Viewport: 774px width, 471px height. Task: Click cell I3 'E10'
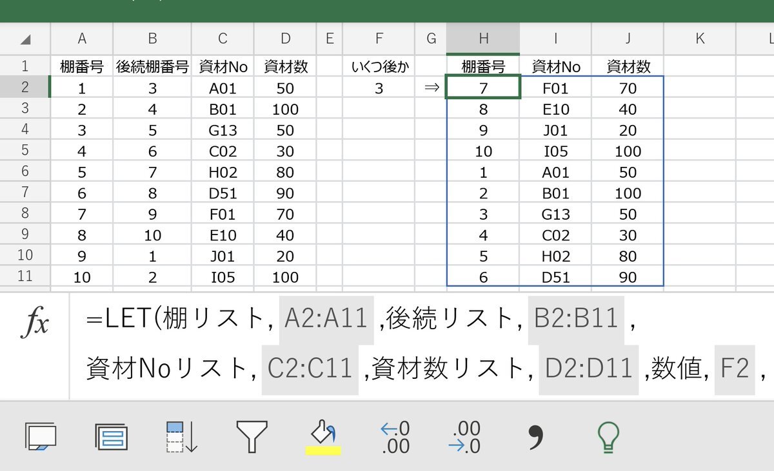click(556, 108)
